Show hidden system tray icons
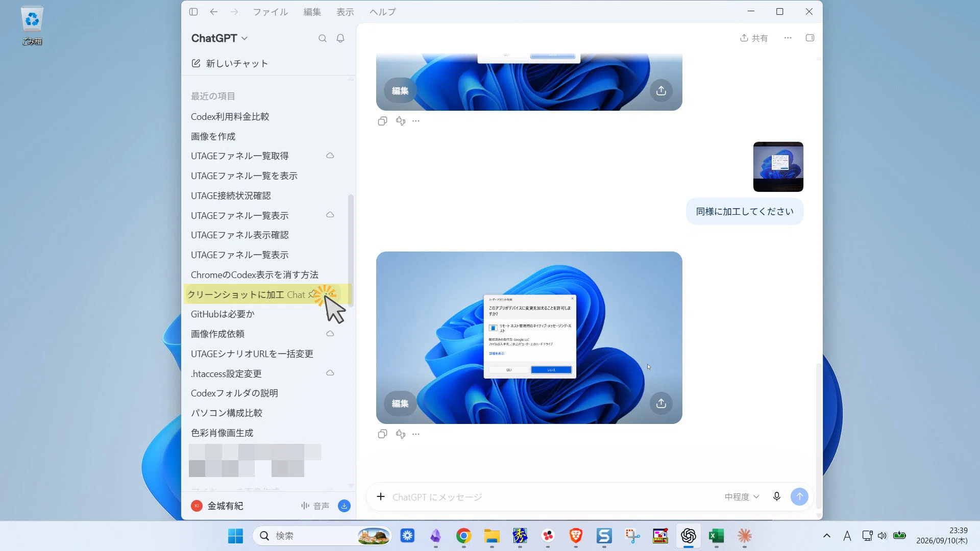 point(827,536)
